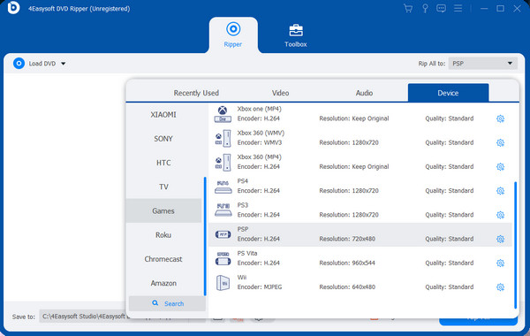Select the Xbox one (MP4) profile name

tap(259, 109)
